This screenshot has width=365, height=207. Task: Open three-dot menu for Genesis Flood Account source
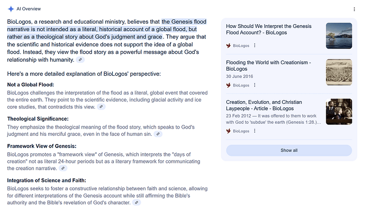254,45
